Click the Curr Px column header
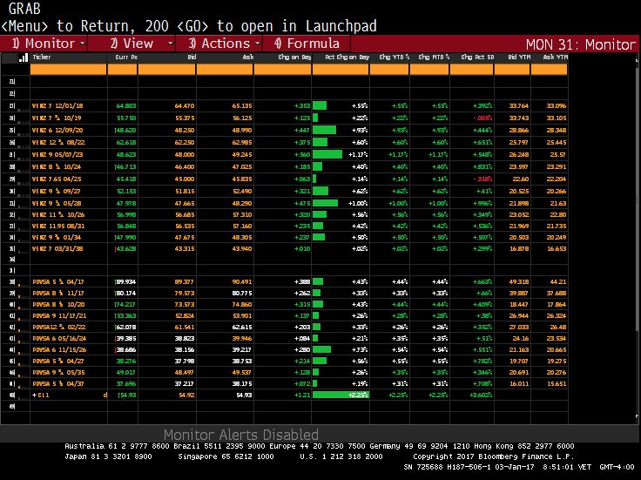This screenshot has height=480, width=641. pos(126,57)
